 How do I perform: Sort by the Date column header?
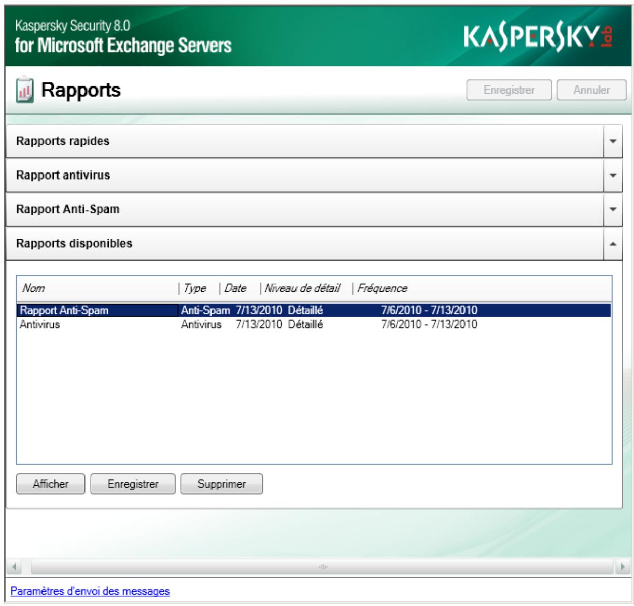239,288
